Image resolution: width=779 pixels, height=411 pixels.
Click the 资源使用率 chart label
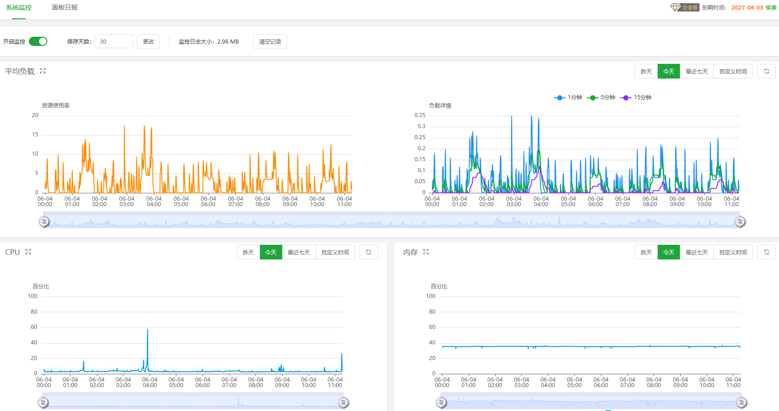(56, 106)
